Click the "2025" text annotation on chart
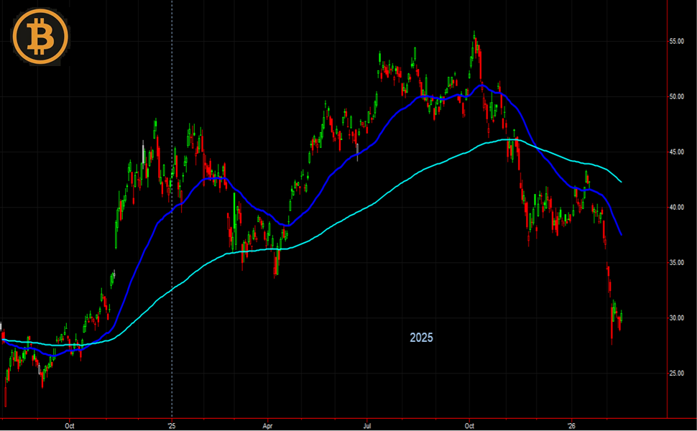The width and height of the screenshot is (697, 431). tap(421, 337)
